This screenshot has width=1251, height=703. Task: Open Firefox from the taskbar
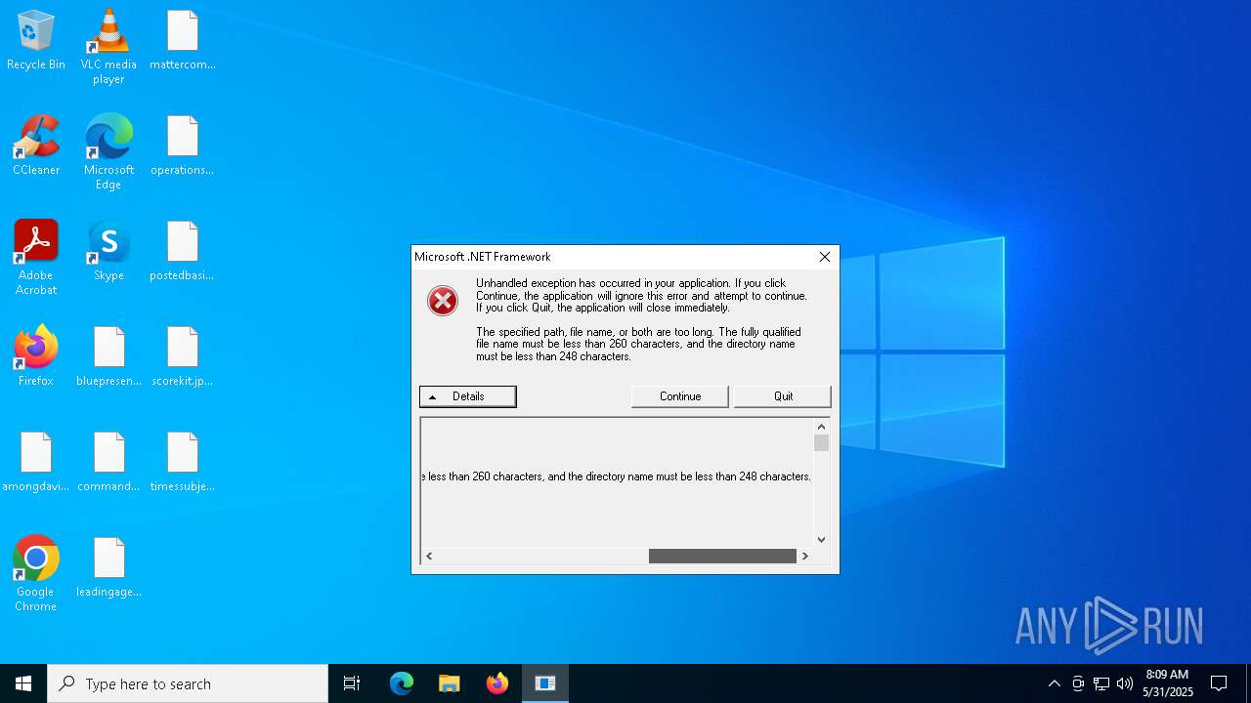497,683
